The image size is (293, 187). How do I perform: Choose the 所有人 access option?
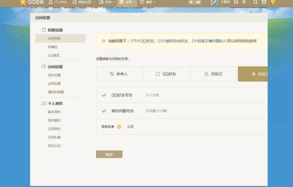(x=119, y=74)
